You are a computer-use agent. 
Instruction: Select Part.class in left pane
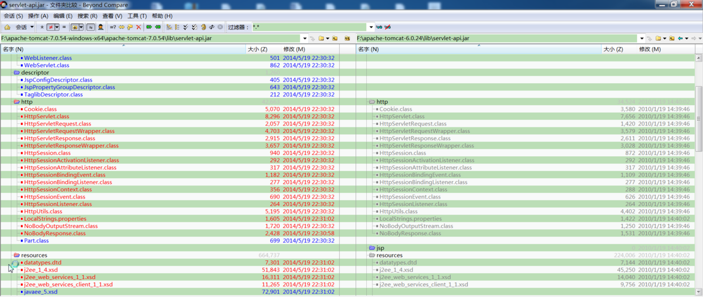(x=36, y=240)
